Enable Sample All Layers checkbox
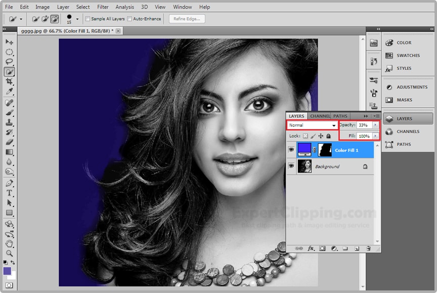437x293 pixels. 88,19
